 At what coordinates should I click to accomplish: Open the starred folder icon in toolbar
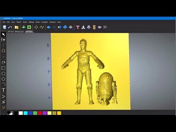pyautogui.click(x=16, y=27)
